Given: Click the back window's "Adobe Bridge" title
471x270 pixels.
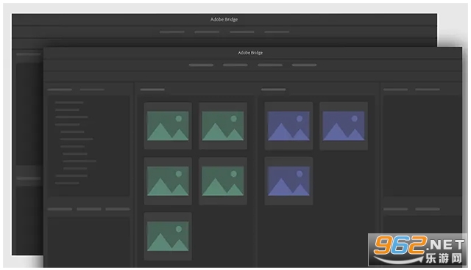Looking at the screenshot, I should (224, 20).
